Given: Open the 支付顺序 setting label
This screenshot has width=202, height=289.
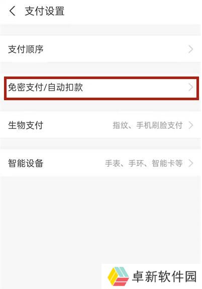Looking at the screenshot, I should pyautogui.click(x=26, y=49).
